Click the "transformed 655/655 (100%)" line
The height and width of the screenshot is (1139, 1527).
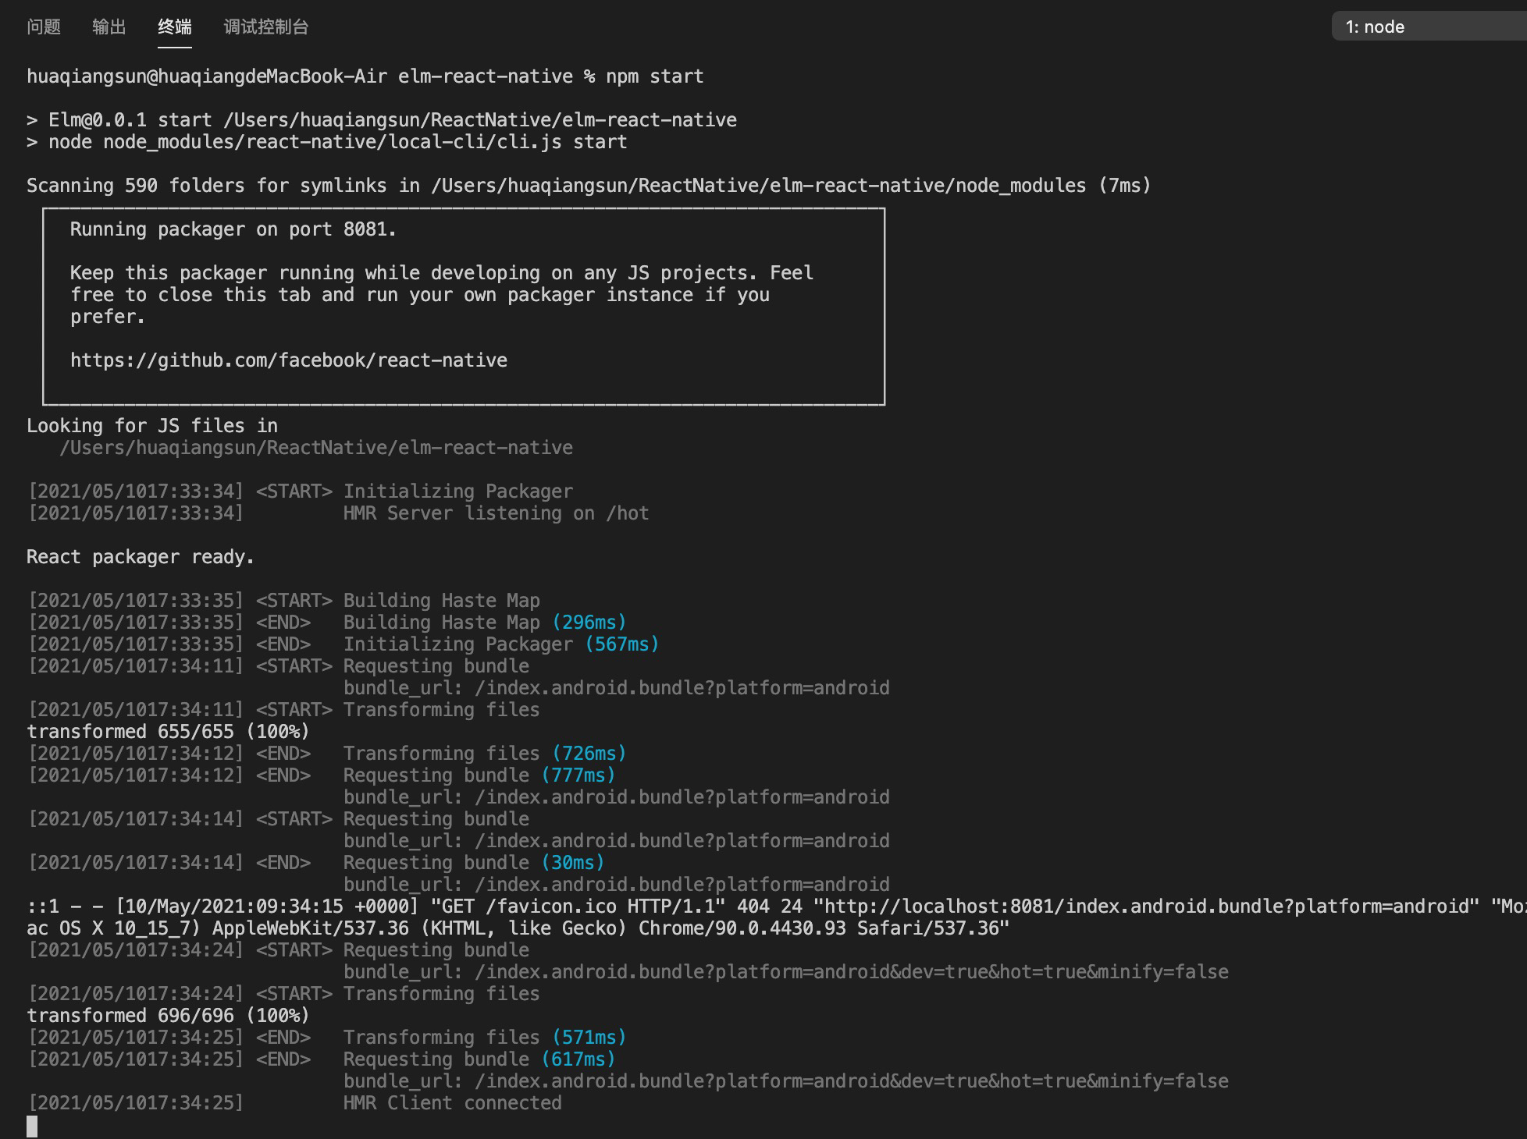(x=168, y=732)
